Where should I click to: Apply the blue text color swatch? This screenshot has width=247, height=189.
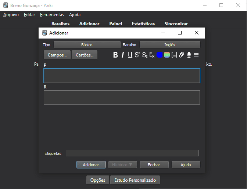point(160,55)
